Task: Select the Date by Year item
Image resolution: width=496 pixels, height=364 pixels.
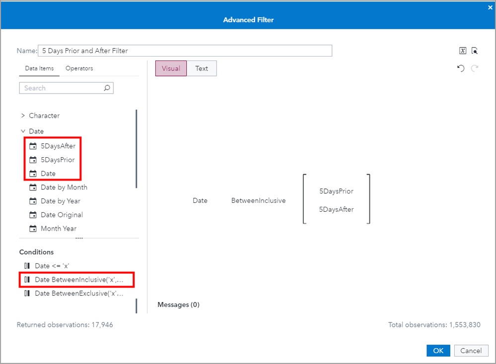Action: tap(61, 201)
